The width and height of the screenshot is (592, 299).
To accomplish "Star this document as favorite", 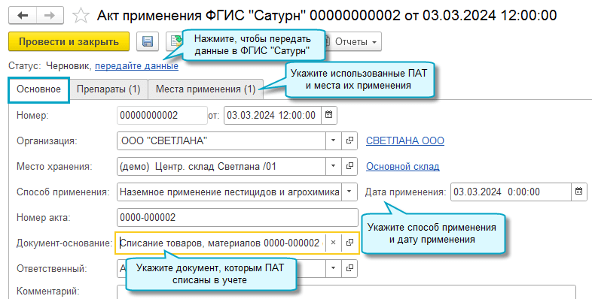I will pyautogui.click(x=81, y=16).
